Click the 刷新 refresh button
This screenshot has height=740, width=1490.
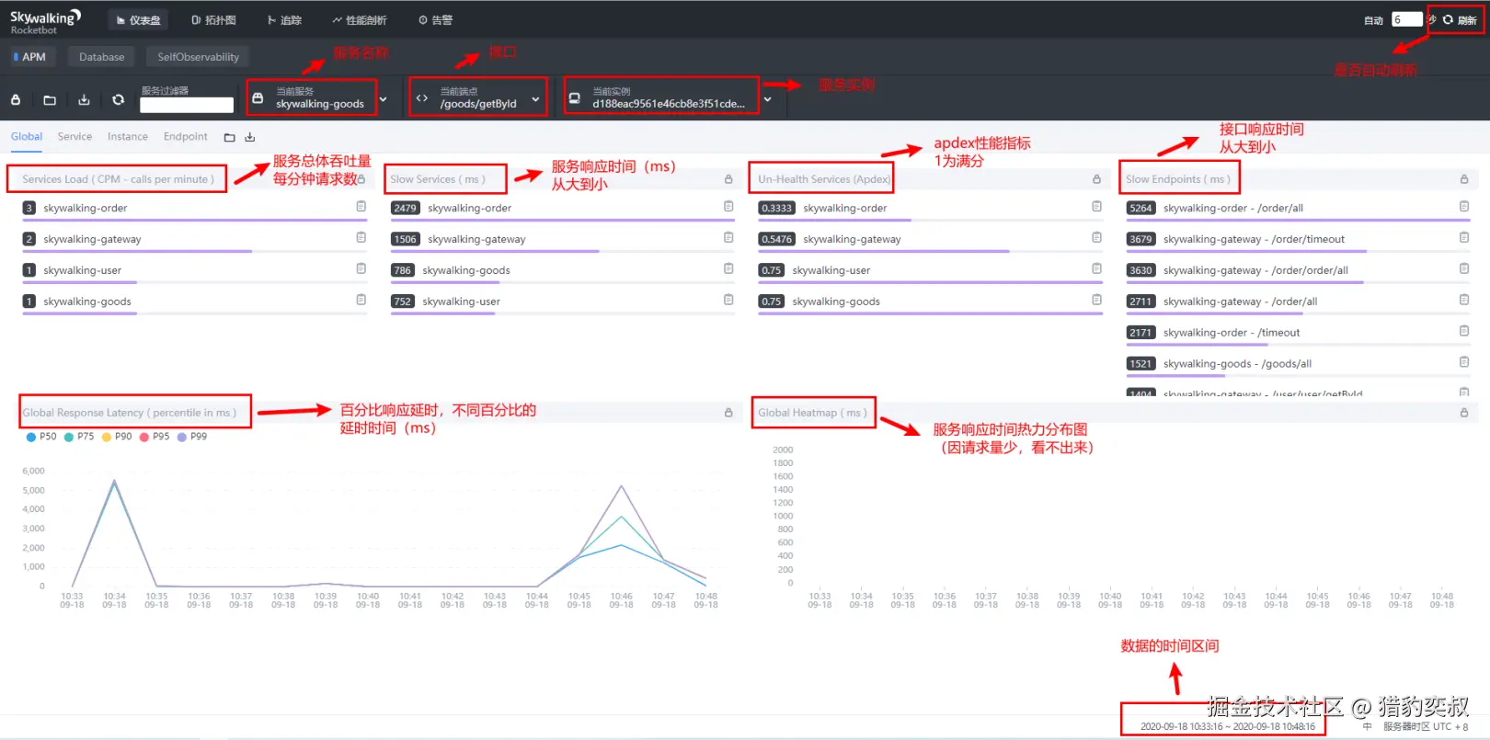[1460, 20]
